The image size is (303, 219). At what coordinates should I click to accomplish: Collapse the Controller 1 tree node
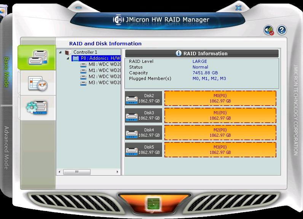(61, 52)
